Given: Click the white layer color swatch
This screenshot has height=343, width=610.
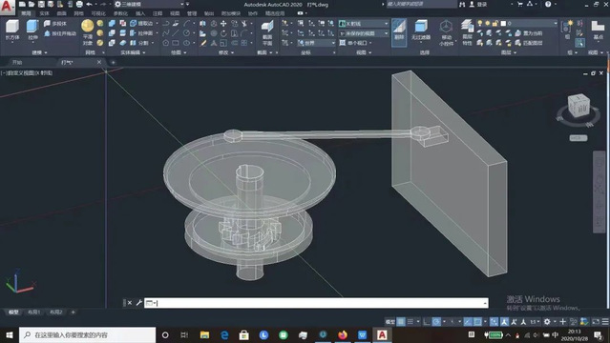Looking at the screenshot, I should tap(503, 23).
